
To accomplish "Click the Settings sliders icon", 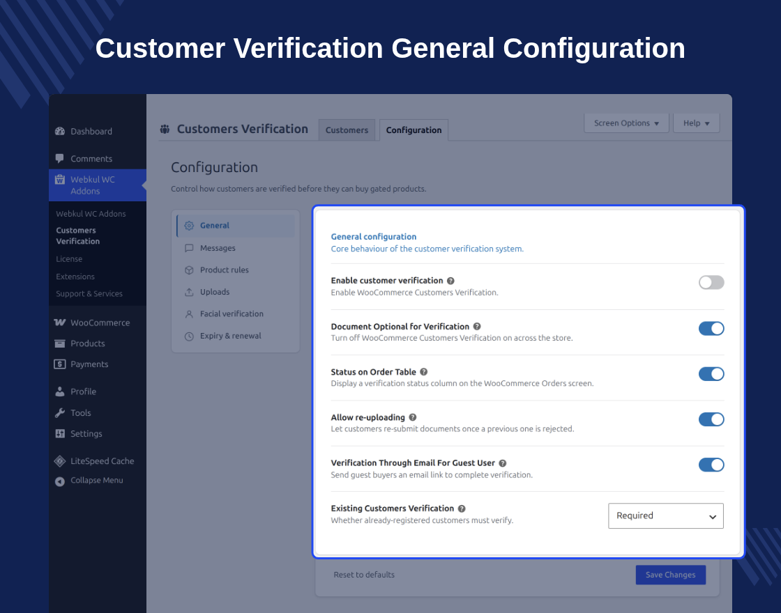I will [x=60, y=433].
